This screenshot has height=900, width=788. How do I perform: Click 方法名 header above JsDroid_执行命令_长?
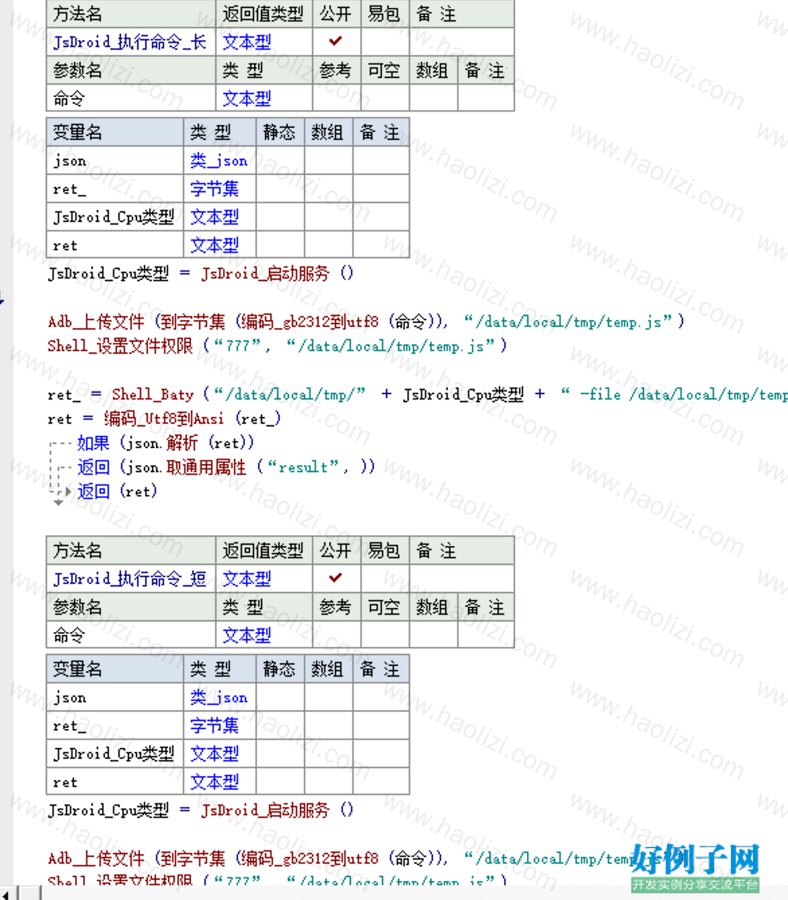(77, 13)
